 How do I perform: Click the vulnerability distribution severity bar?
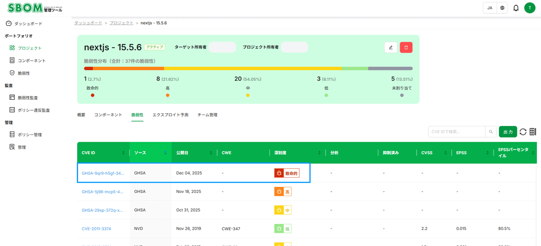248,69
